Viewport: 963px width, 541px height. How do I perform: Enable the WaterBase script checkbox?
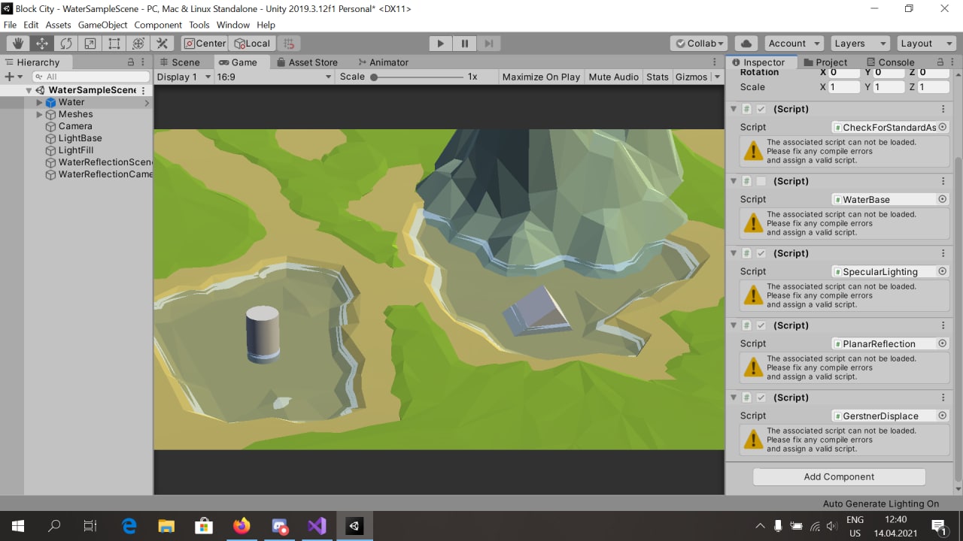(761, 181)
